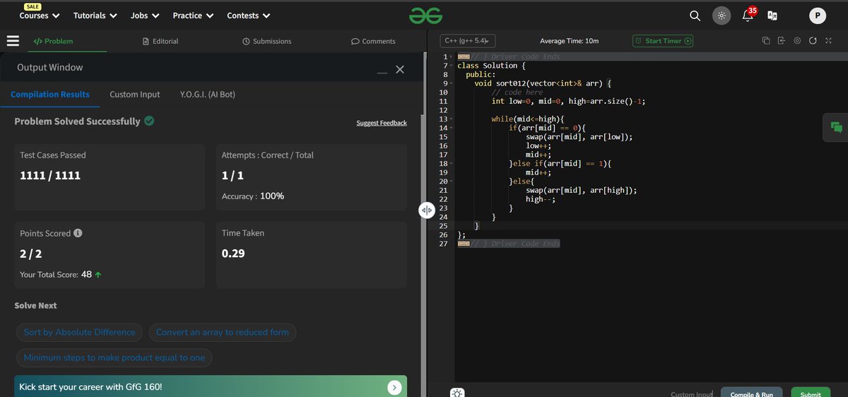This screenshot has height=397, width=848.
Task: Collapse the sort012 function fold at line 9
Action: point(452,83)
